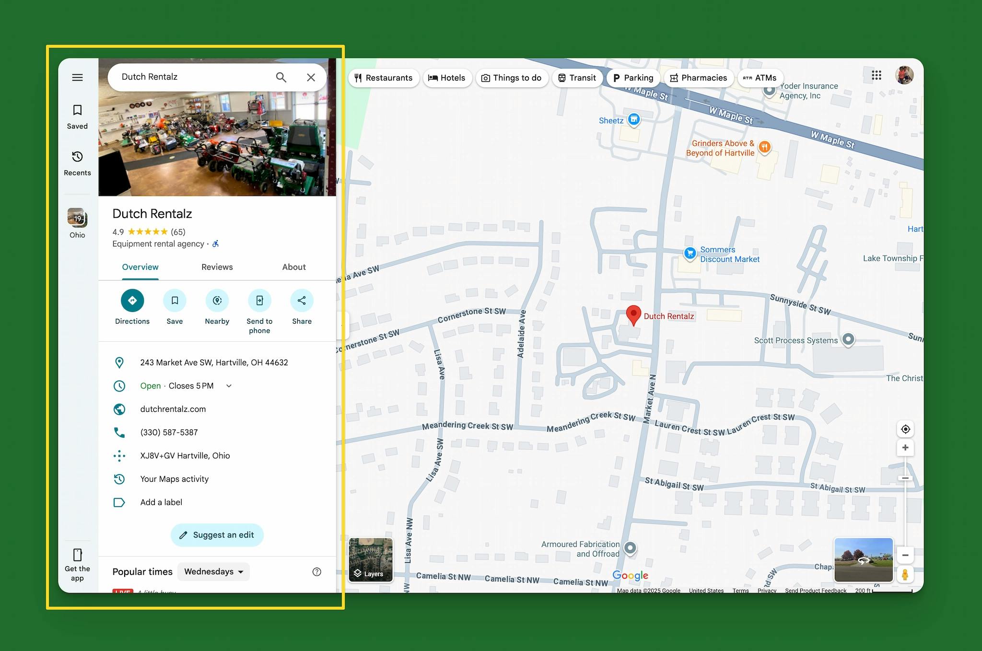This screenshot has height=651, width=982.
Task: Click the wheelchair accessibility icon
Action: (216, 244)
